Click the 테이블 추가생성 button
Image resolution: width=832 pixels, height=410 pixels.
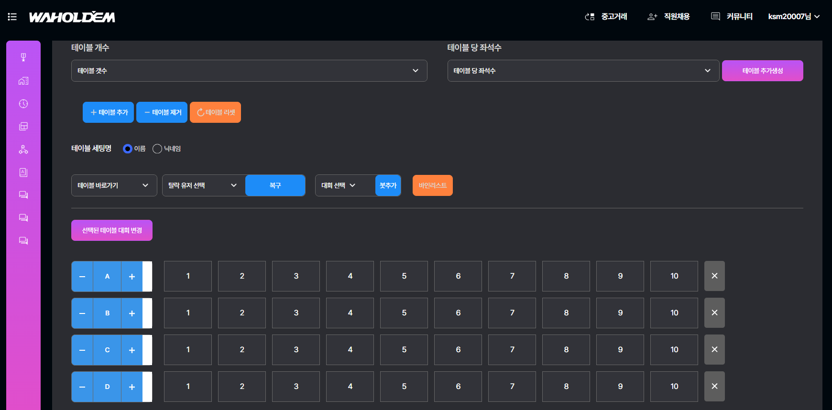click(x=762, y=71)
